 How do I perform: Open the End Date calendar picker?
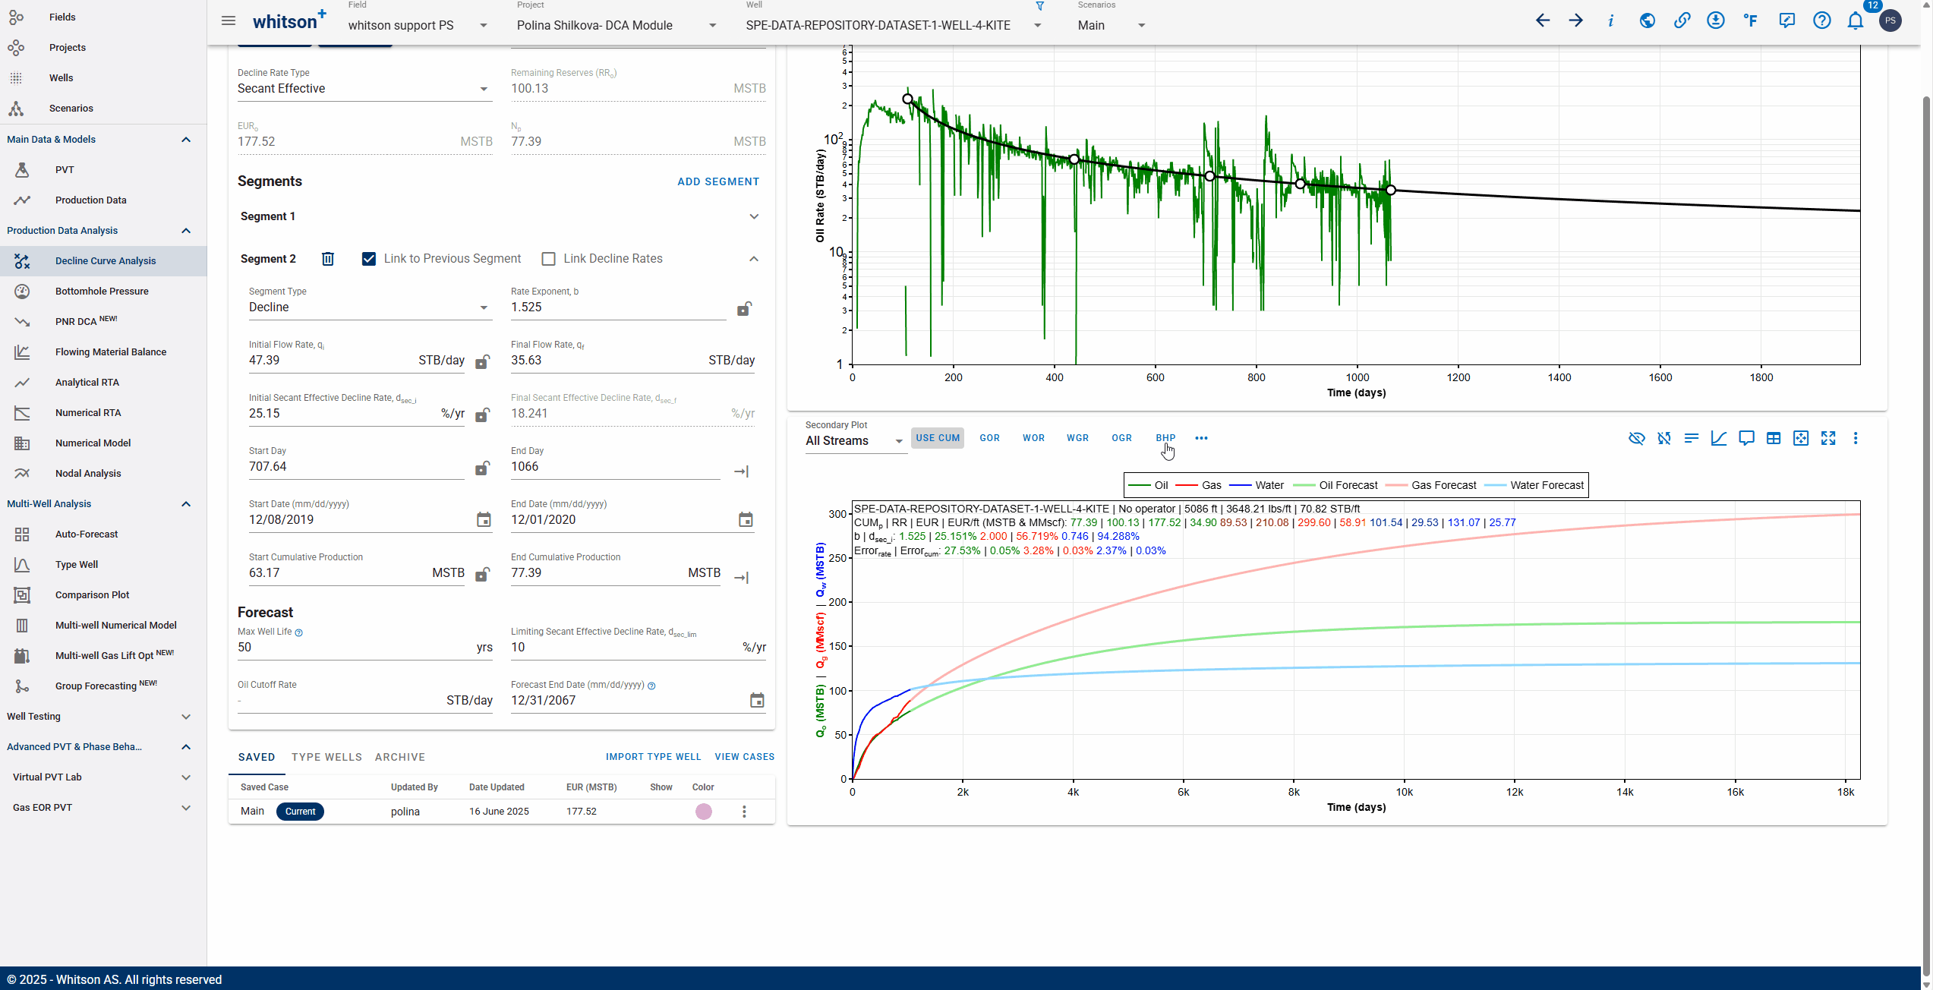[746, 520]
